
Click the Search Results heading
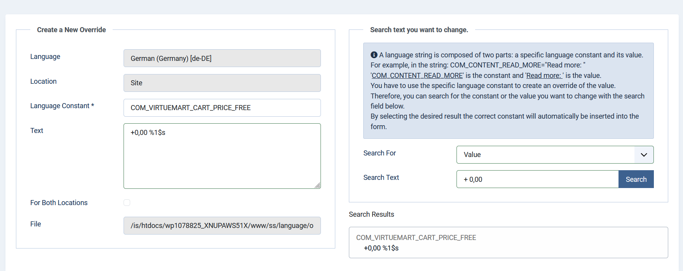click(x=371, y=214)
